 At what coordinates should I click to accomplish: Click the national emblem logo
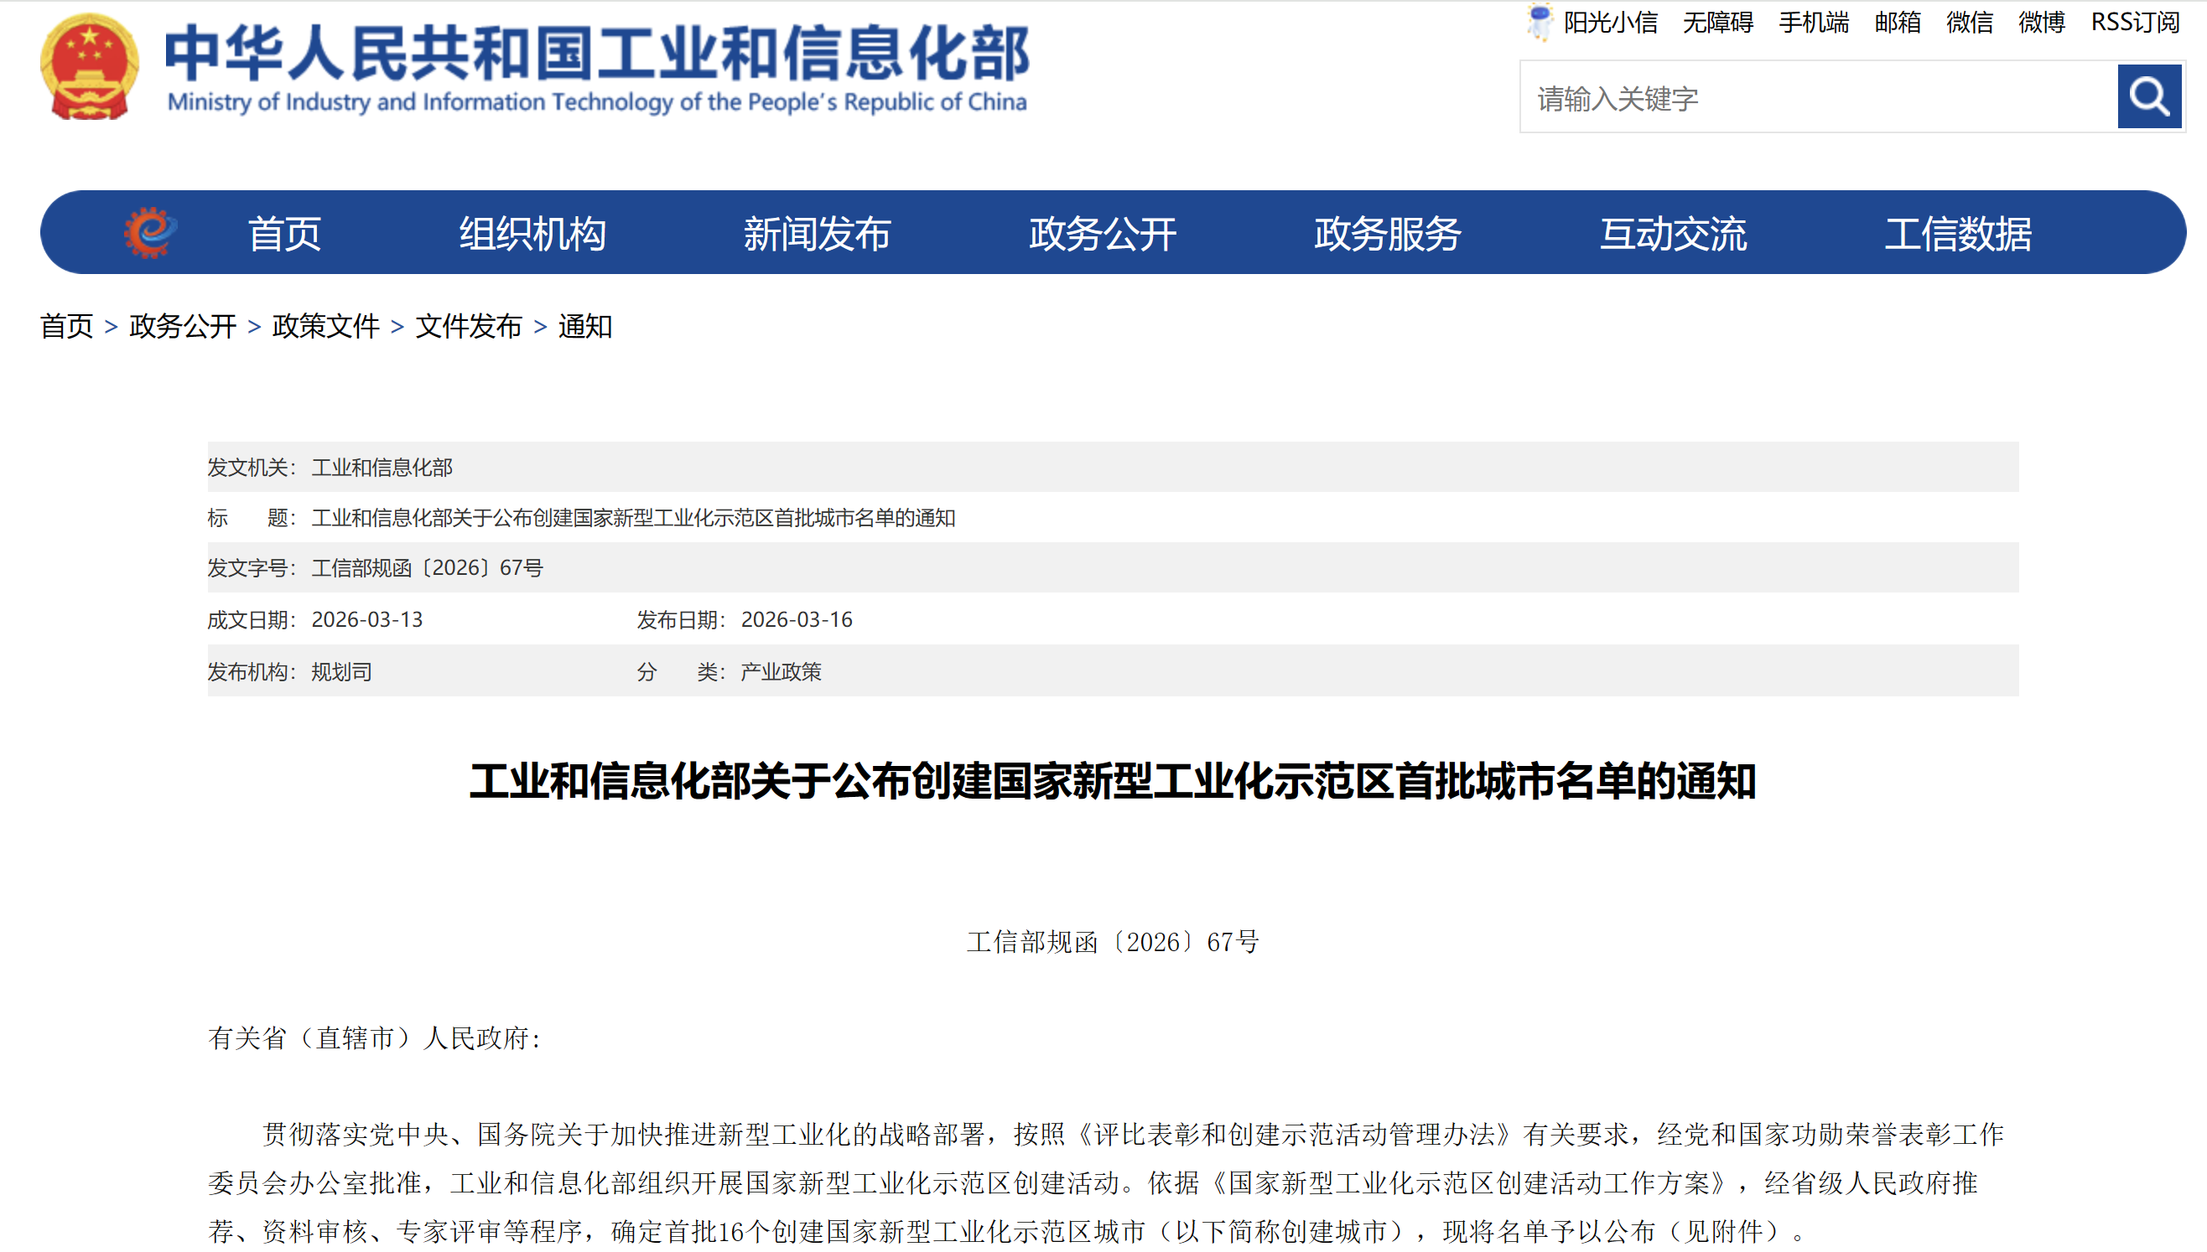click(x=90, y=67)
